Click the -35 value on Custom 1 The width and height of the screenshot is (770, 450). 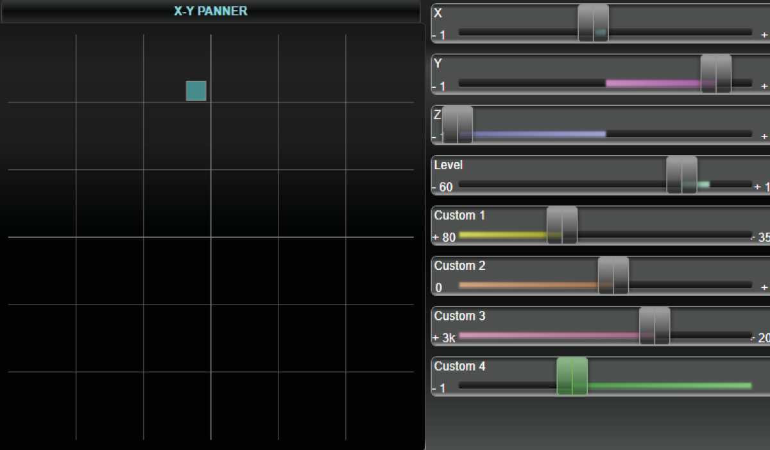click(x=761, y=238)
